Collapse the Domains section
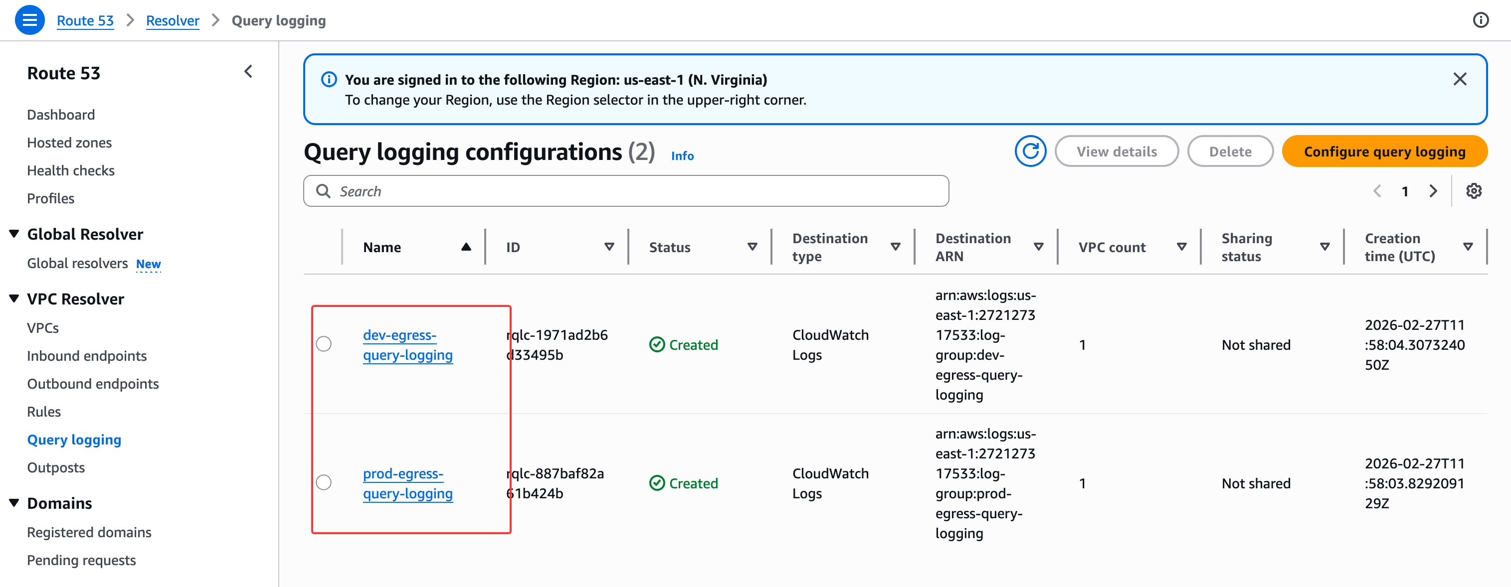Screen dimensions: 1511x587 [x=14, y=503]
